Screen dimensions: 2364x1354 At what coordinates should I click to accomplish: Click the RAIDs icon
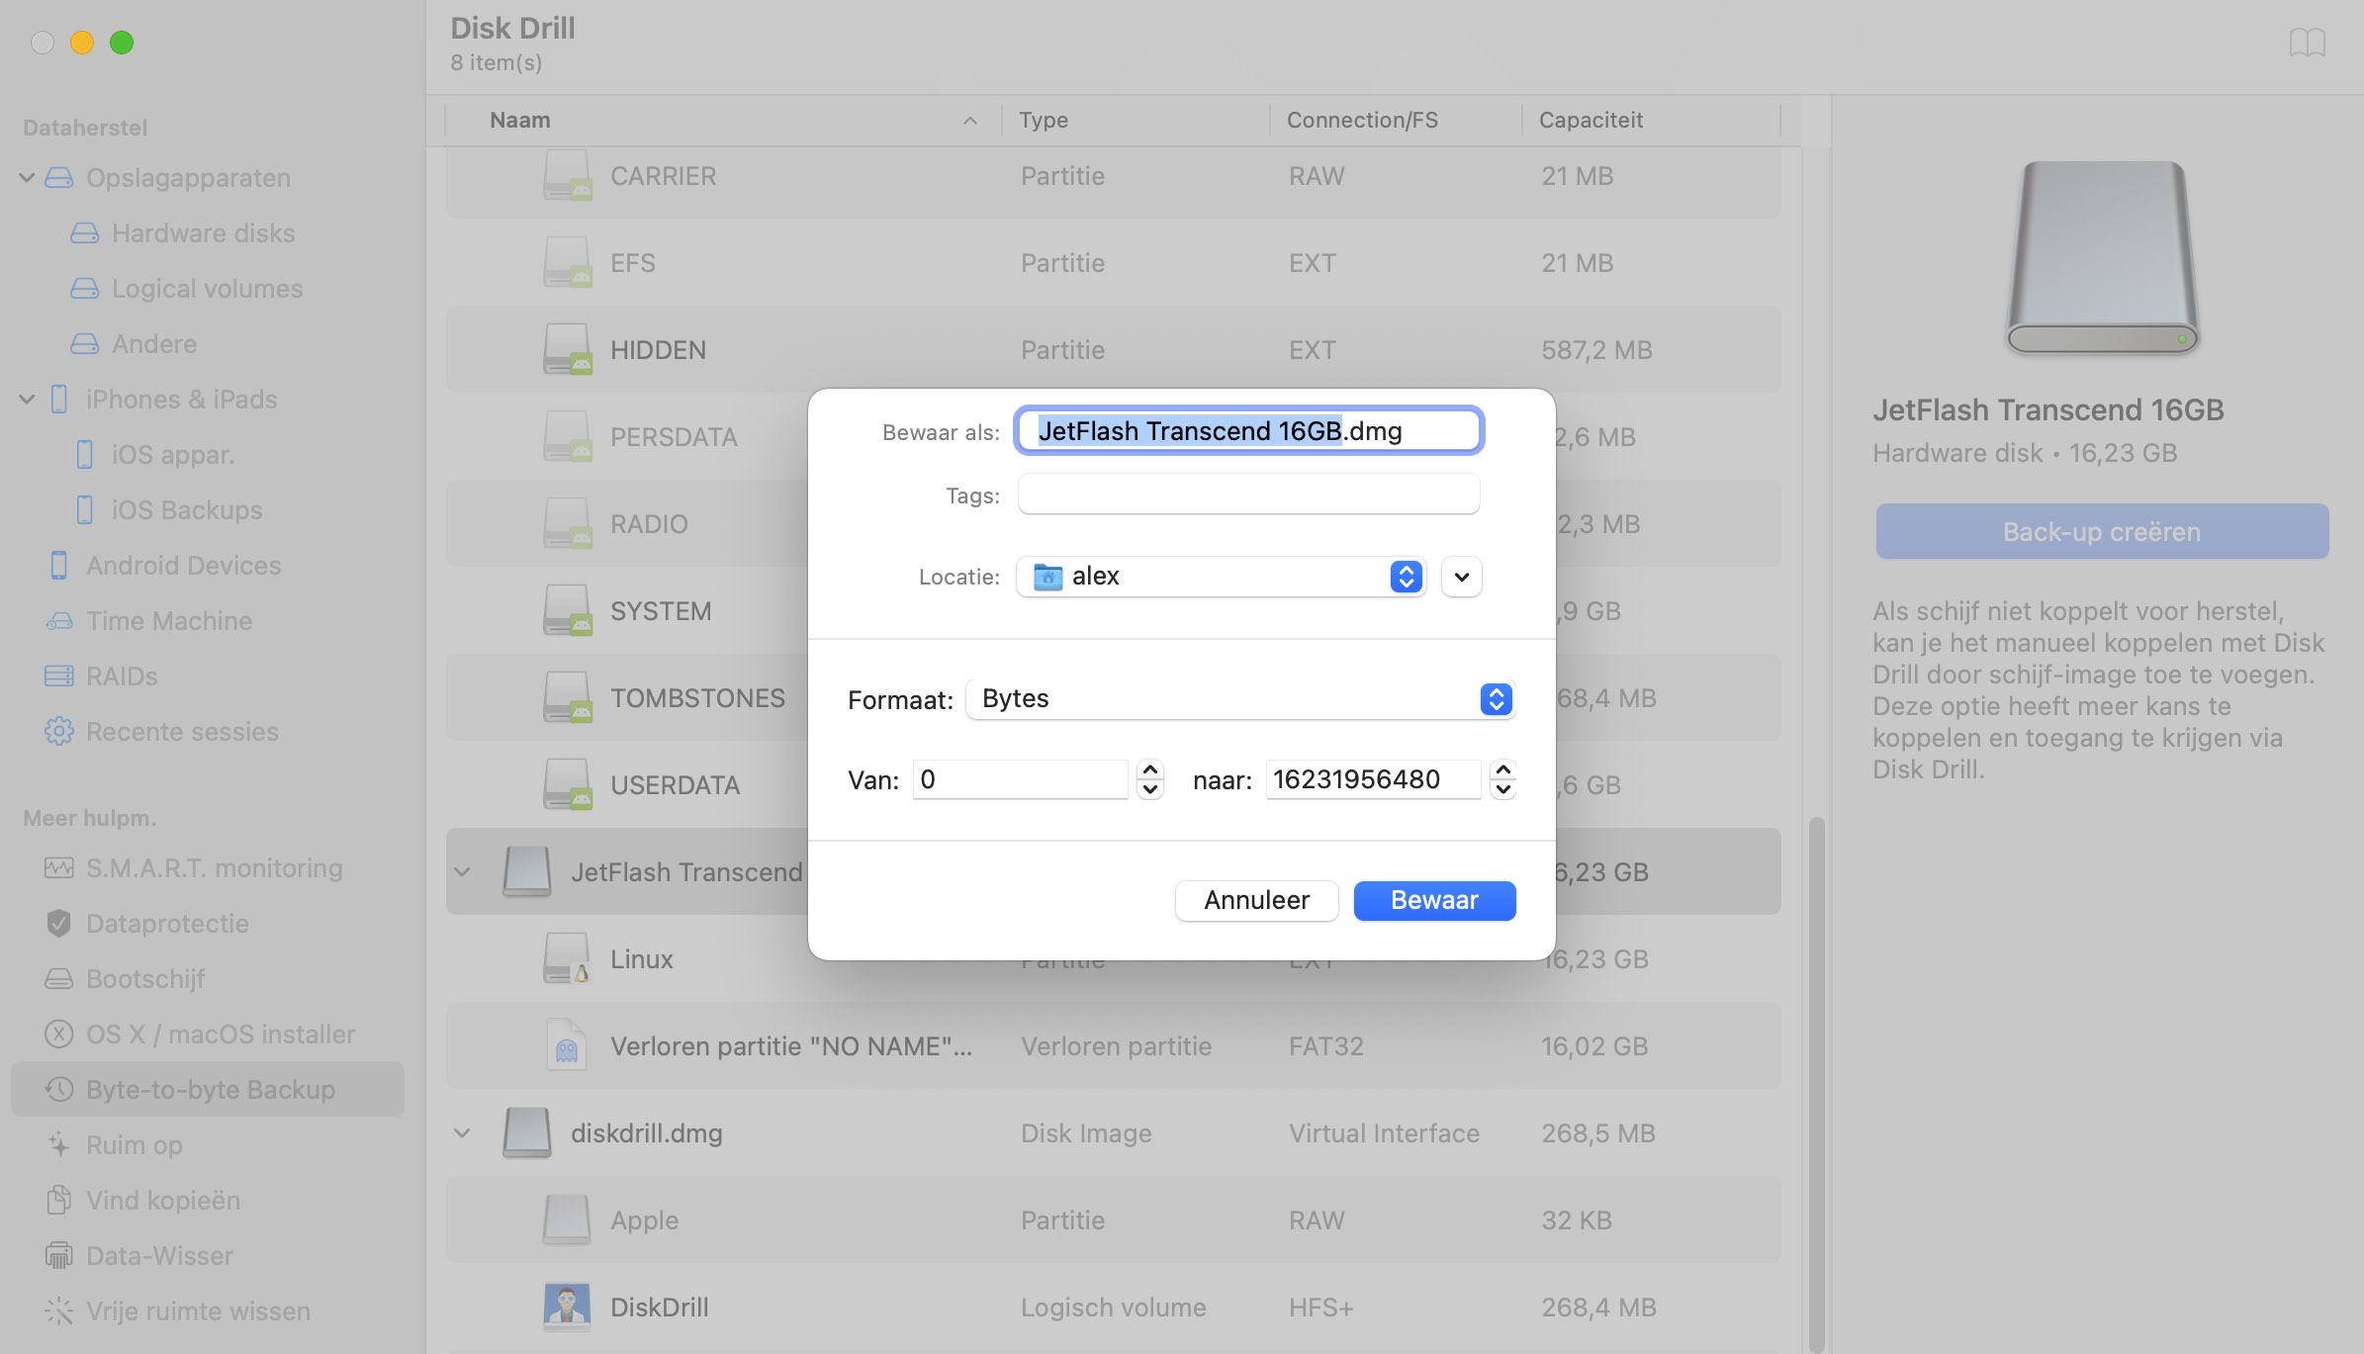pyautogui.click(x=59, y=677)
